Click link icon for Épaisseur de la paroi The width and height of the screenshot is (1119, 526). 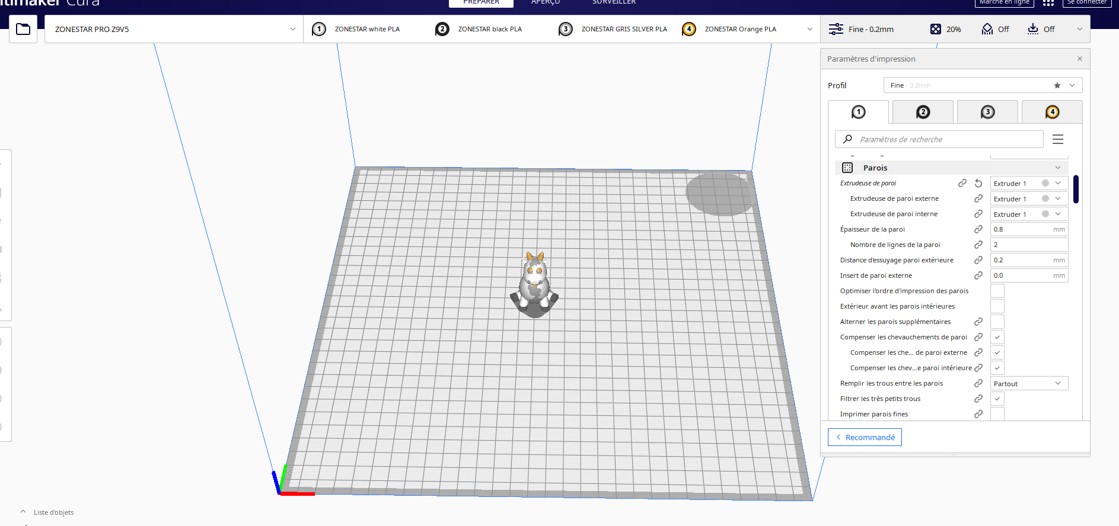coord(978,229)
